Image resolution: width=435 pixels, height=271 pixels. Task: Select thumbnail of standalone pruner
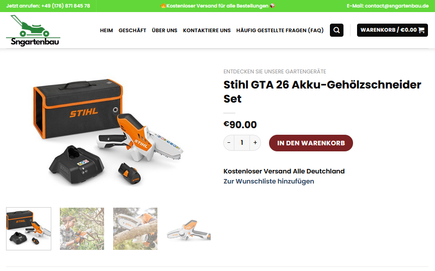pyautogui.click(x=189, y=229)
